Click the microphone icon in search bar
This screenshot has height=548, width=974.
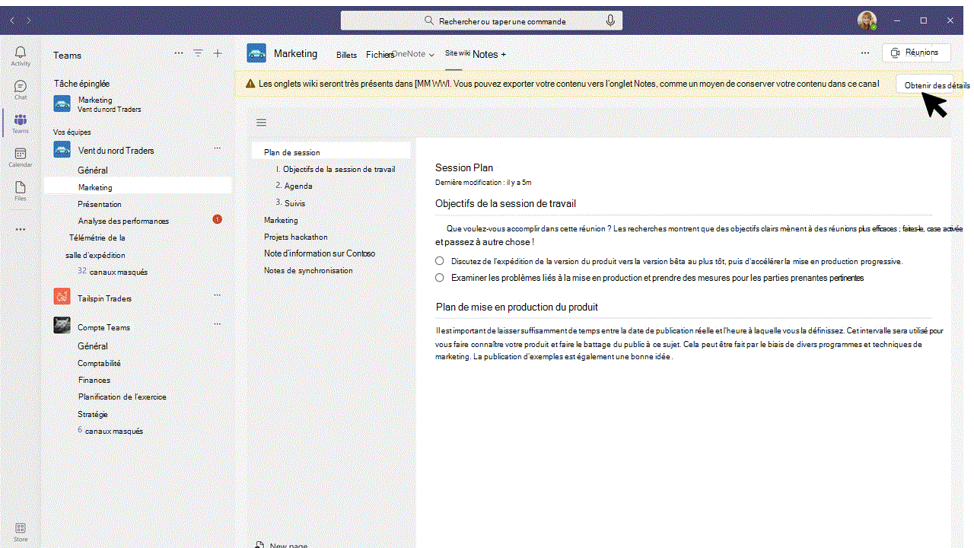[610, 21]
